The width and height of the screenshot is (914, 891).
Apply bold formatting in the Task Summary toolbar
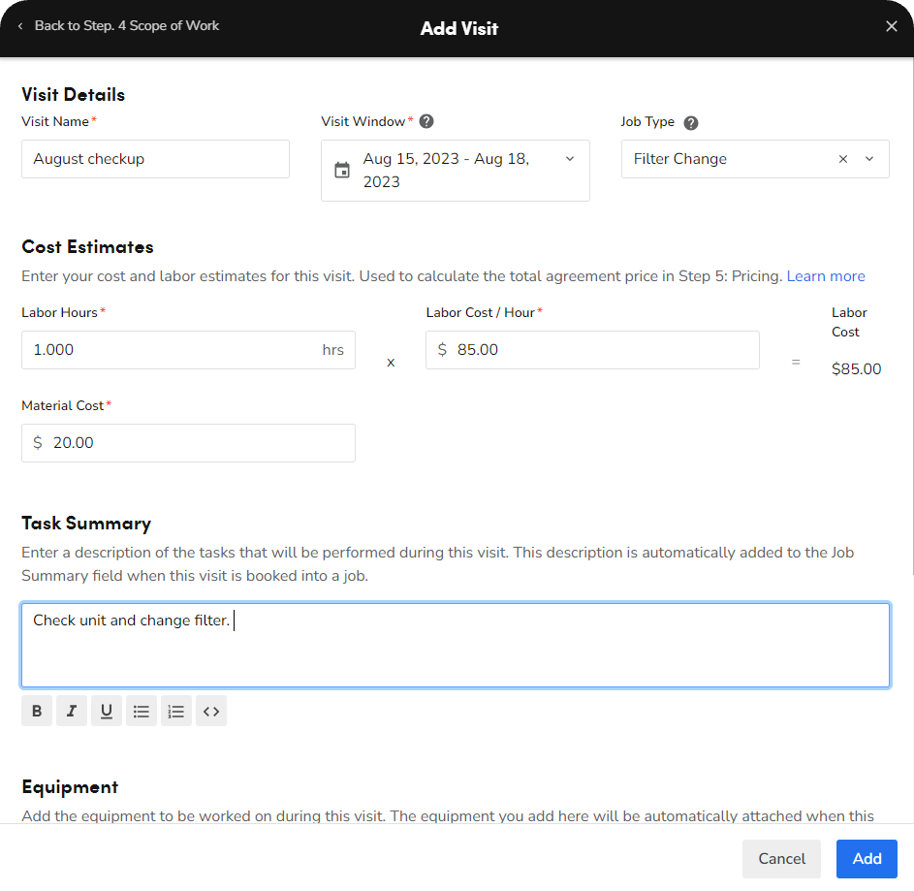[x=36, y=711]
